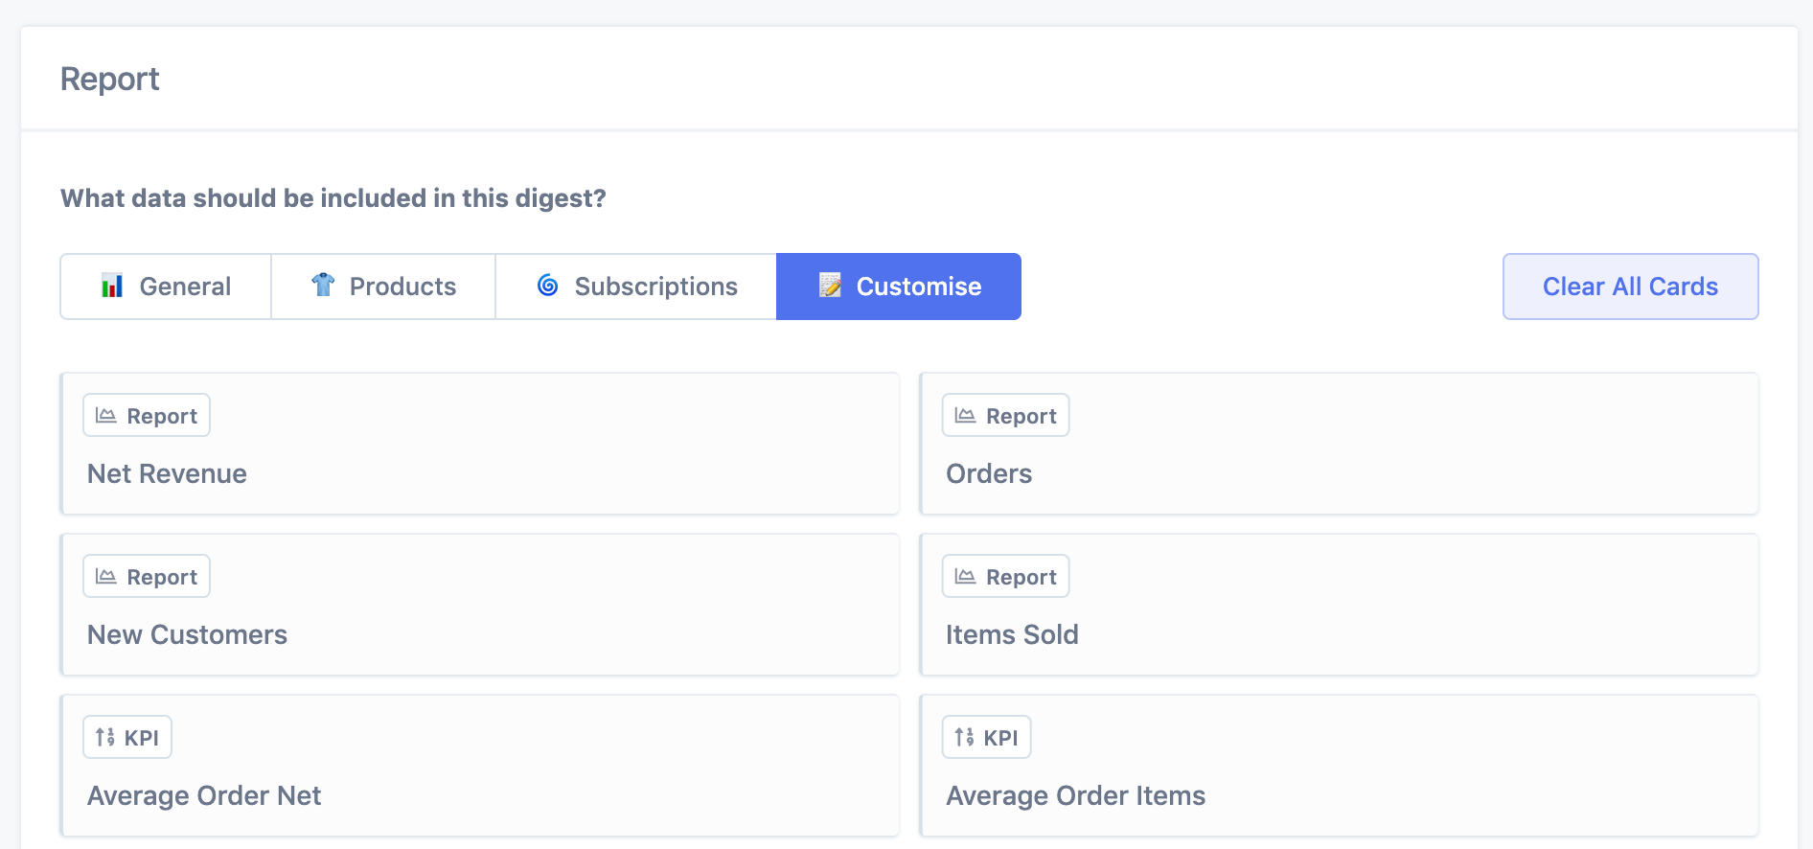1813x849 pixels.
Task: Click the spiral icon on Subscriptions tab
Action: click(x=548, y=286)
